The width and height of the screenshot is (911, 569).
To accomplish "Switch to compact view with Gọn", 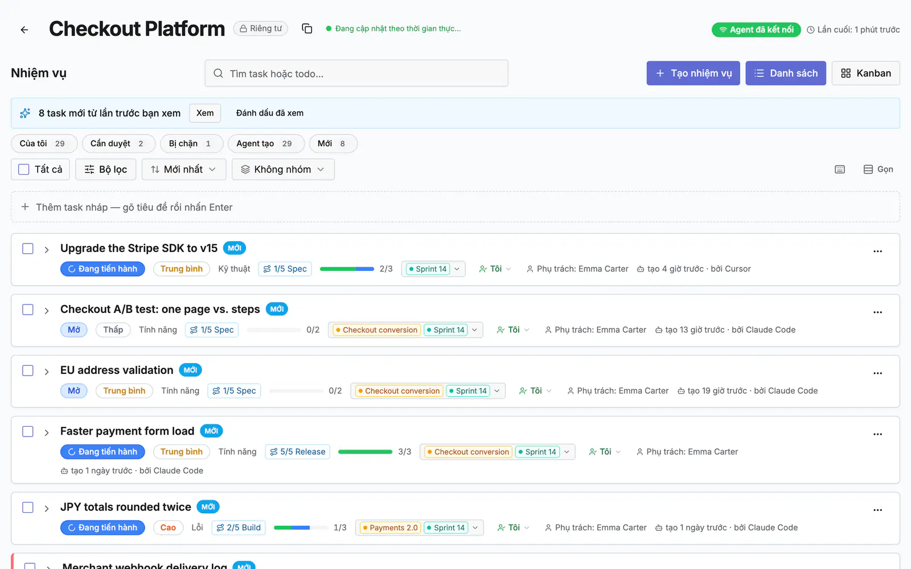I will pyautogui.click(x=878, y=170).
